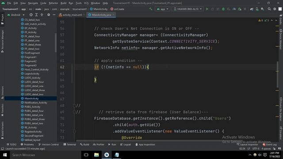Go to previous highlighted error arrow
The height and width of the screenshot is (159, 283).
272,20
